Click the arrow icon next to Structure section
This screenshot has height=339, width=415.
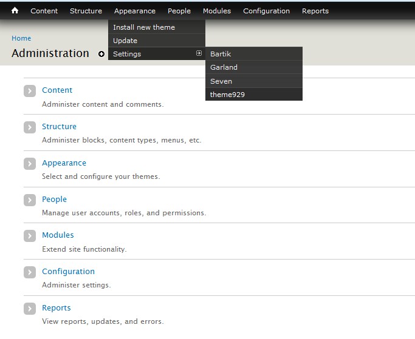coord(30,127)
